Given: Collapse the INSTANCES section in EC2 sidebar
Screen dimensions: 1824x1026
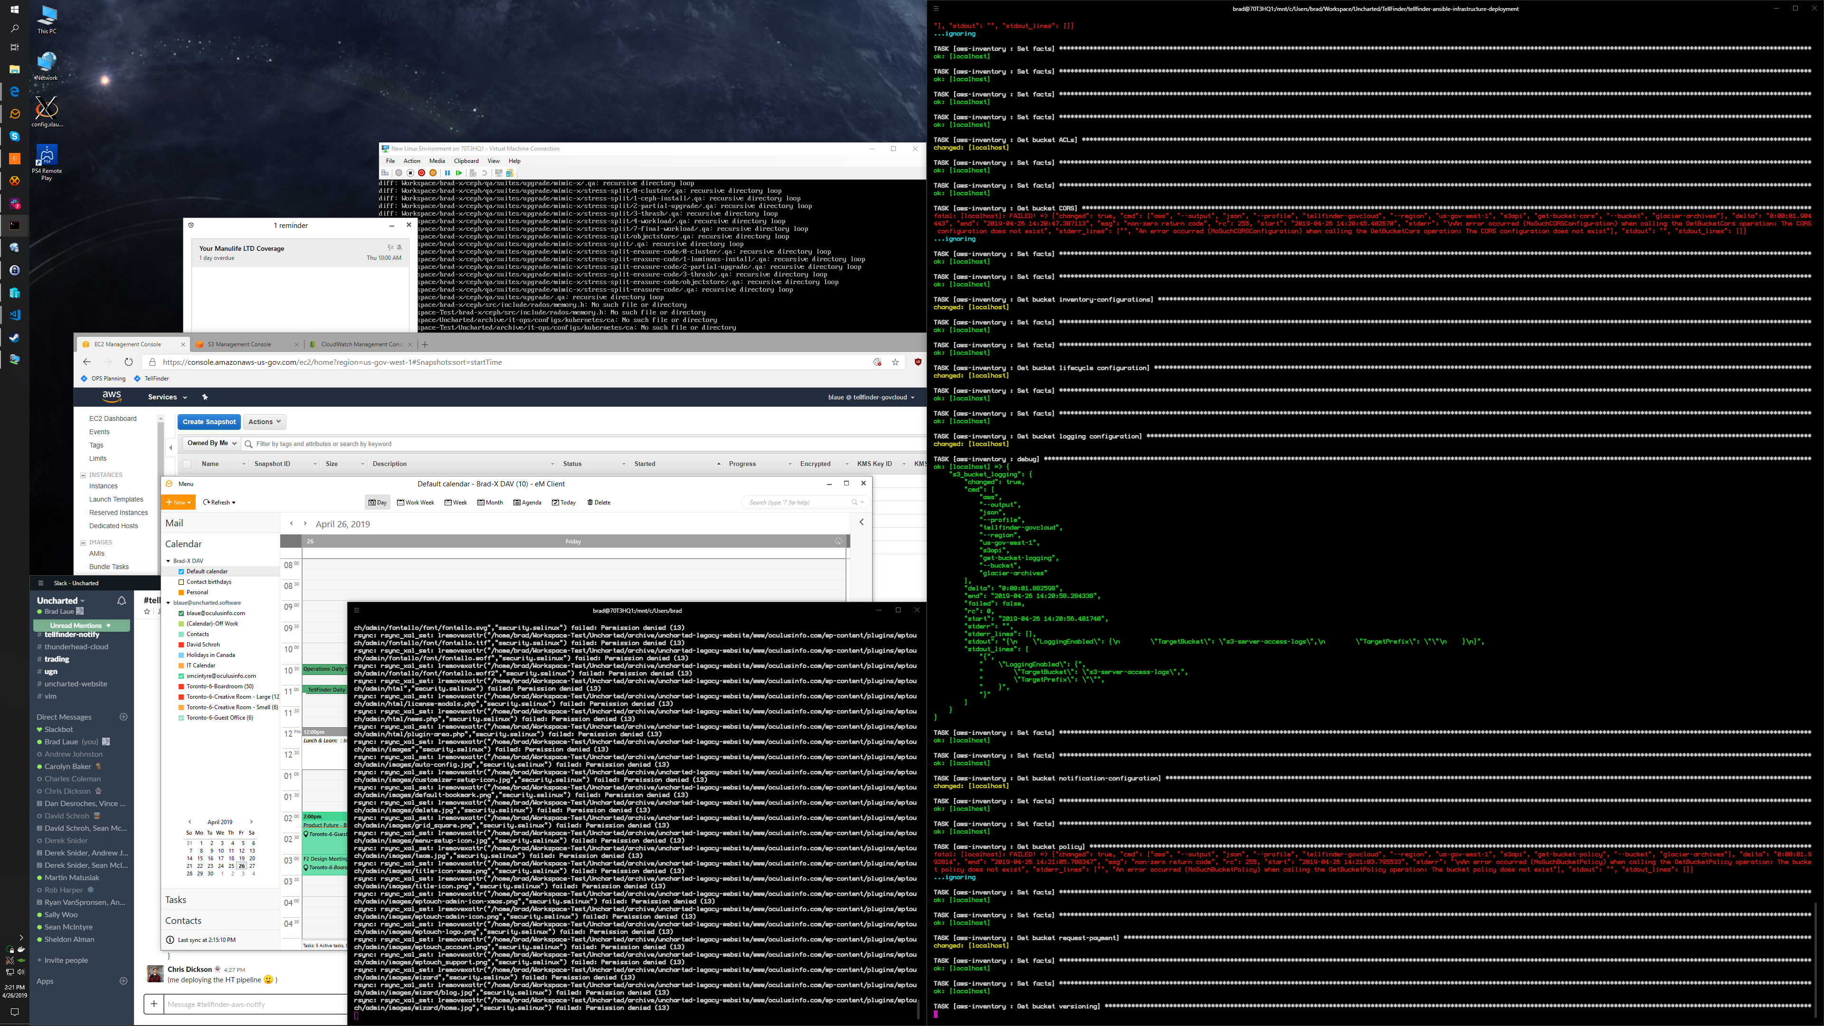Looking at the screenshot, I should tap(84, 475).
